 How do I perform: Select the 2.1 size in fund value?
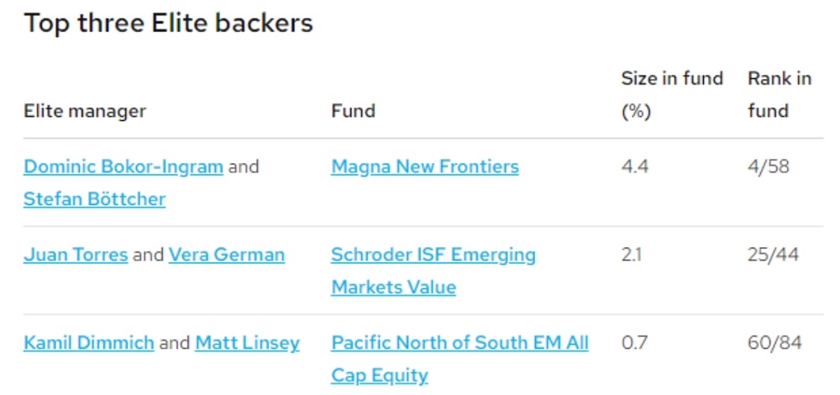click(632, 255)
